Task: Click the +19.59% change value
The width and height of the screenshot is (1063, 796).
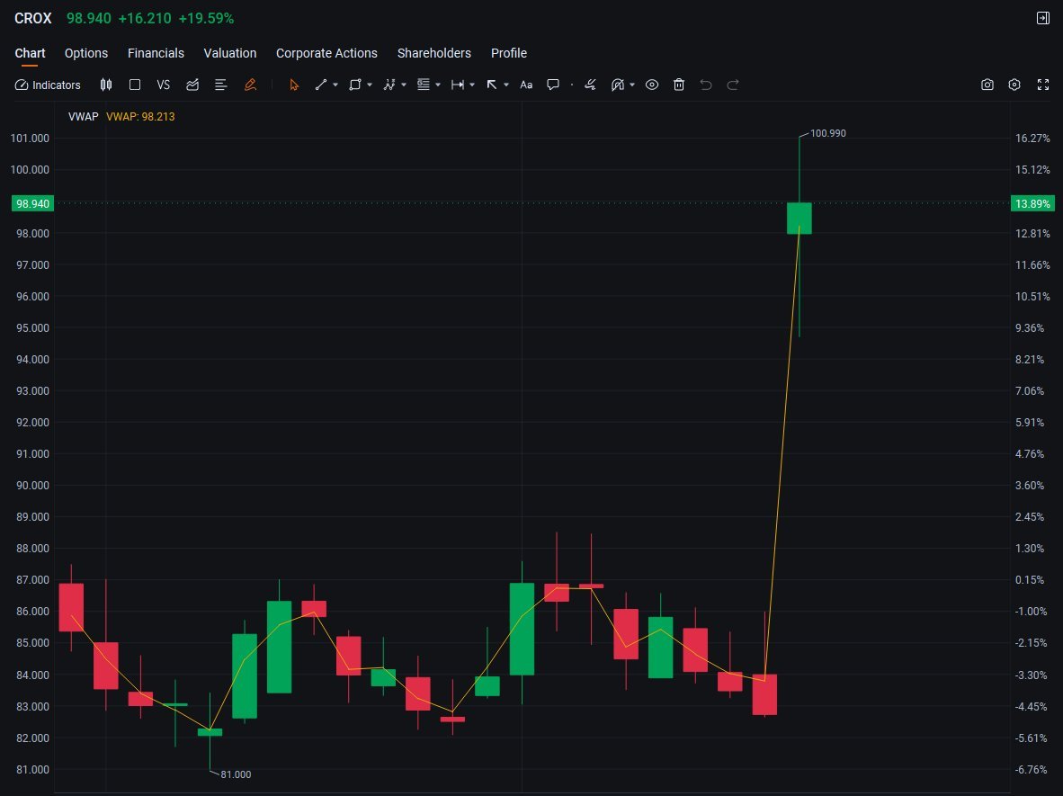Action: (x=206, y=18)
